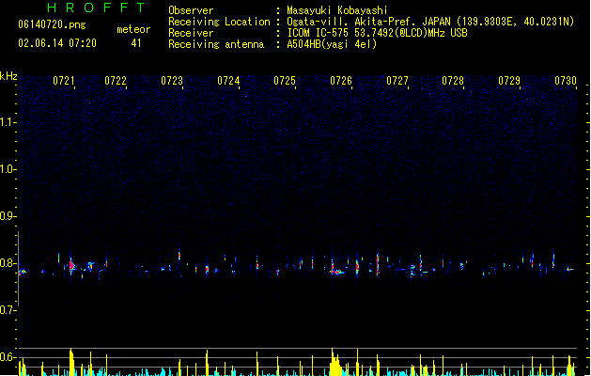Click the HROFFT title text

coord(96,8)
